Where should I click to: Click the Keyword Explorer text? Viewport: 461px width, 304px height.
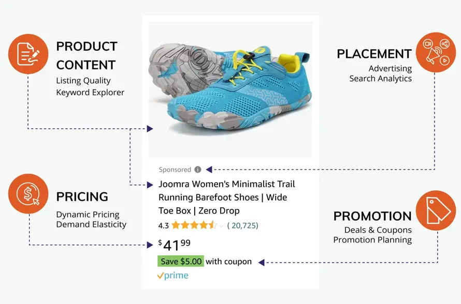(x=90, y=93)
